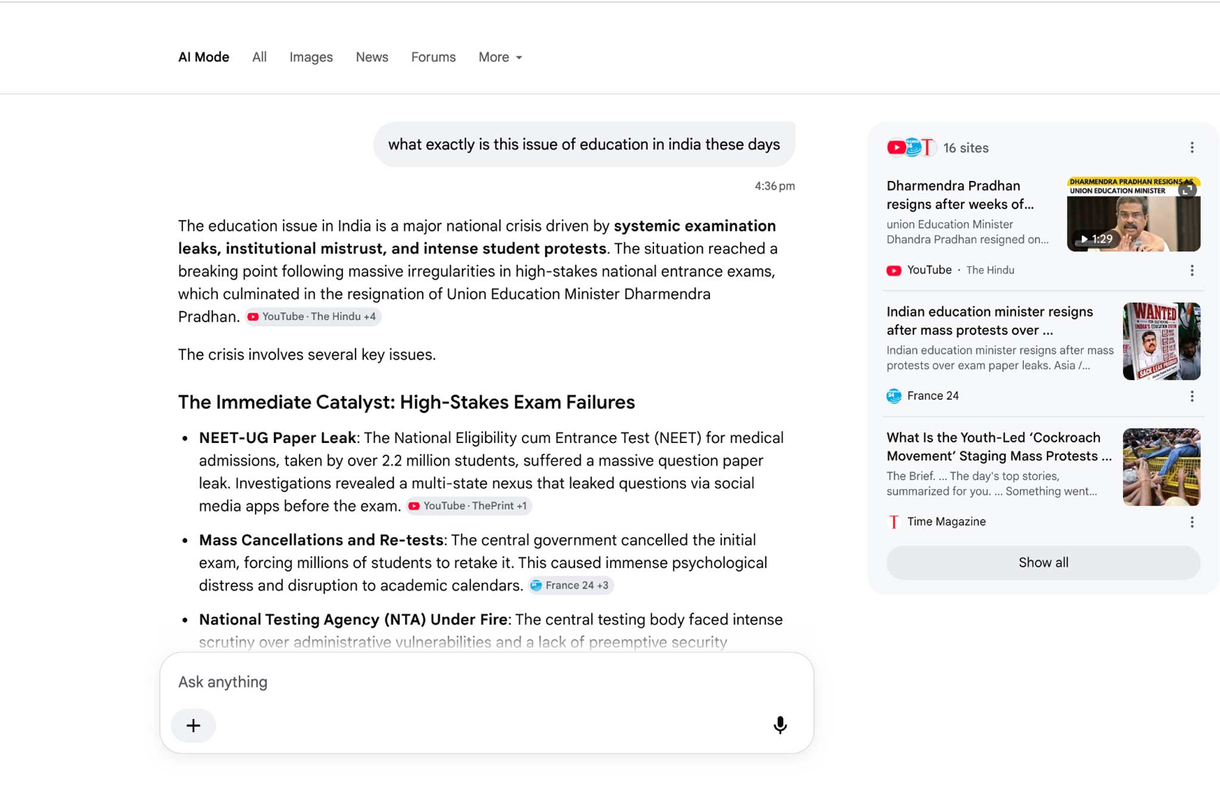Click the protest crowd thumbnail
The height and width of the screenshot is (792, 1220).
tap(1162, 467)
